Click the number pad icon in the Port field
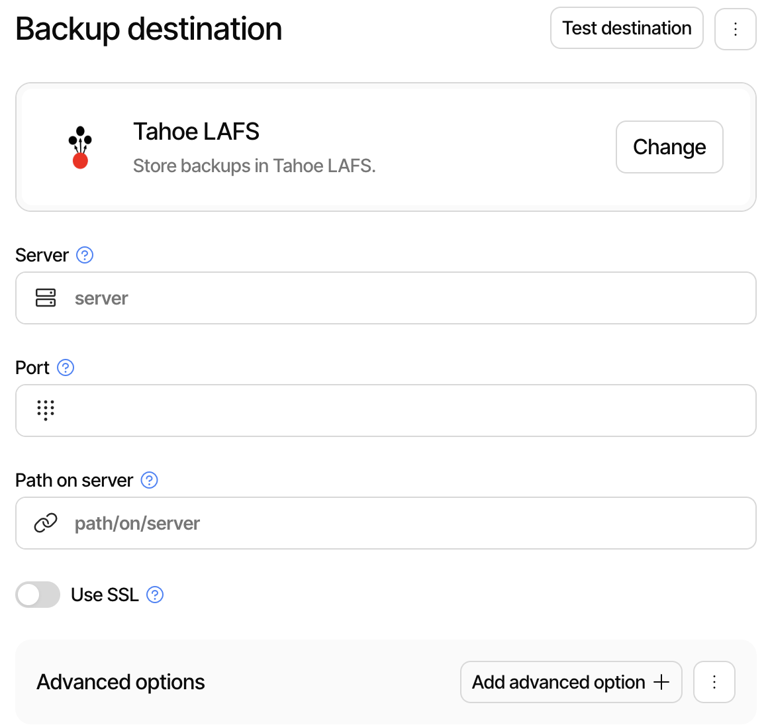The image size is (768, 727). tap(45, 411)
